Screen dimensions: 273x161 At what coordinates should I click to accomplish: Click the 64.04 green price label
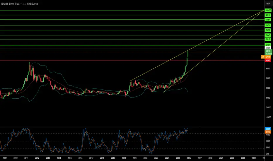point(268,45)
